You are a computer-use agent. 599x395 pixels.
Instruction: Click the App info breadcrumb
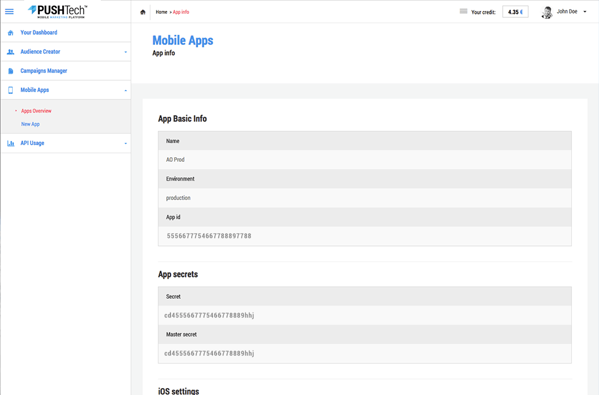pyautogui.click(x=181, y=12)
